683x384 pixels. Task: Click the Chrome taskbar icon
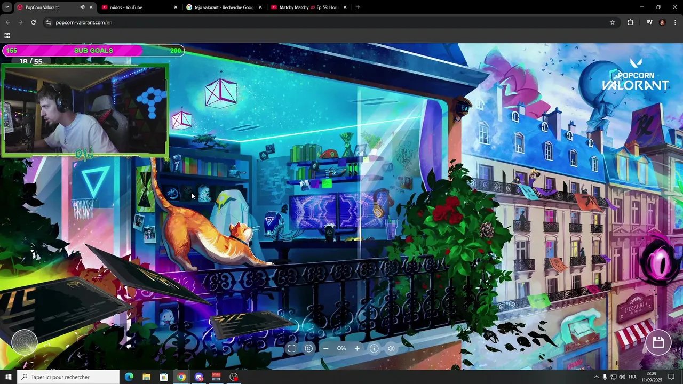coord(181,377)
